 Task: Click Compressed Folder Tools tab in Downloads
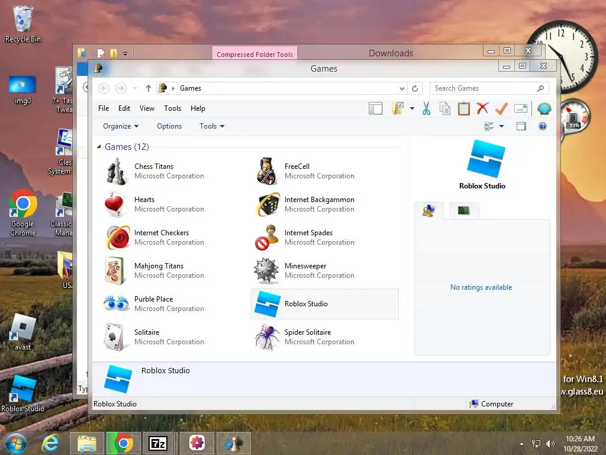point(254,54)
